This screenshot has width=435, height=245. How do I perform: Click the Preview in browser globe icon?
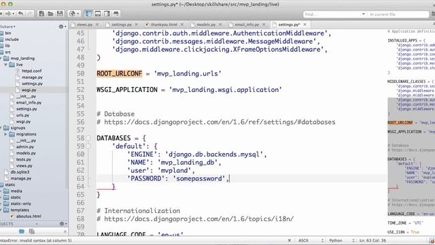click(x=72, y=14)
